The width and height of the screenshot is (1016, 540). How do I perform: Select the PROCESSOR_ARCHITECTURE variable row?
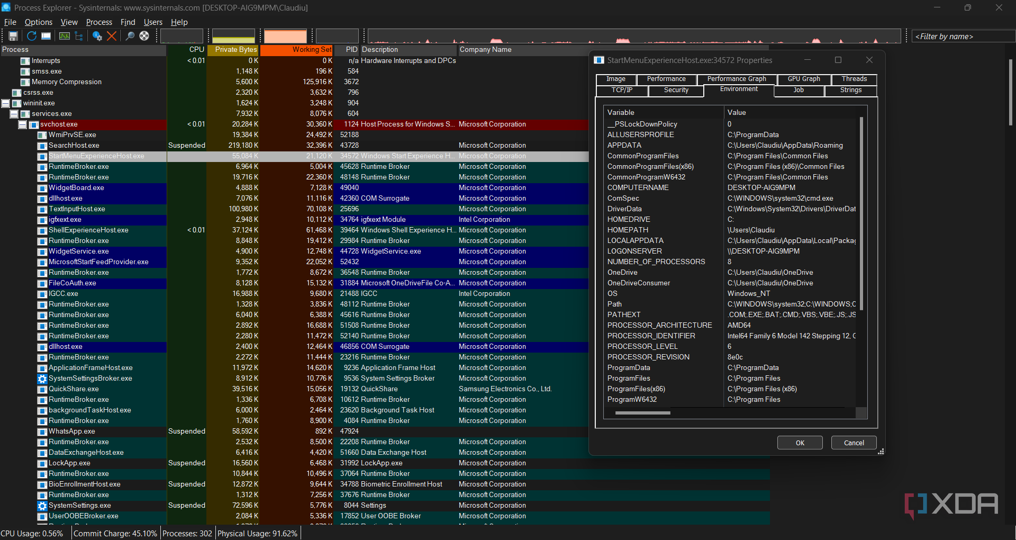tap(730, 326)
